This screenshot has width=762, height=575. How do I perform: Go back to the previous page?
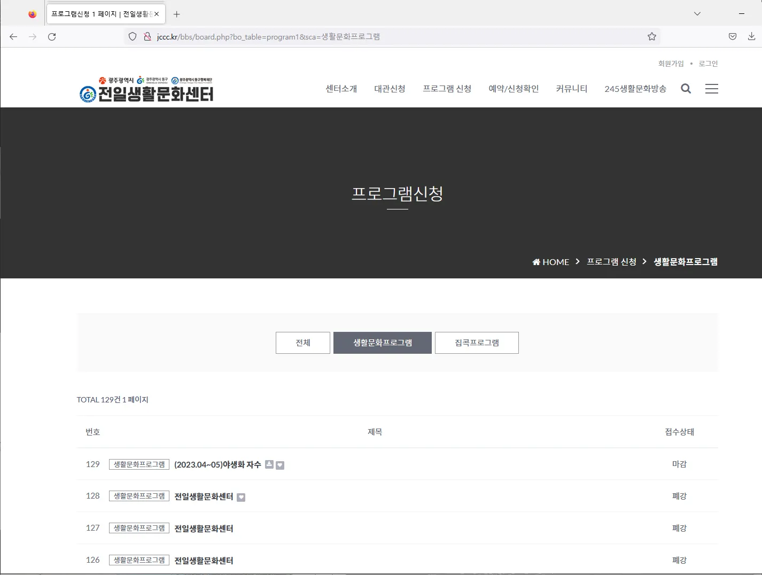pyautogui.click(x=13, y=36)
